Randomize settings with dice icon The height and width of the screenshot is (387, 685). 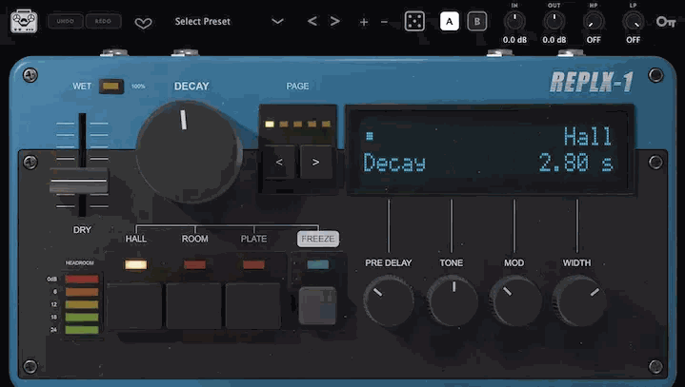tap(414, 21)
